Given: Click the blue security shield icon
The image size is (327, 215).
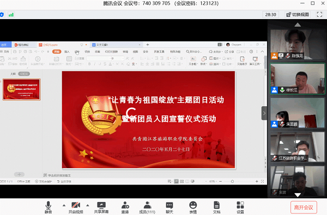Looking at the screenshot, I should pyautogui.click(x=2, y=15).
